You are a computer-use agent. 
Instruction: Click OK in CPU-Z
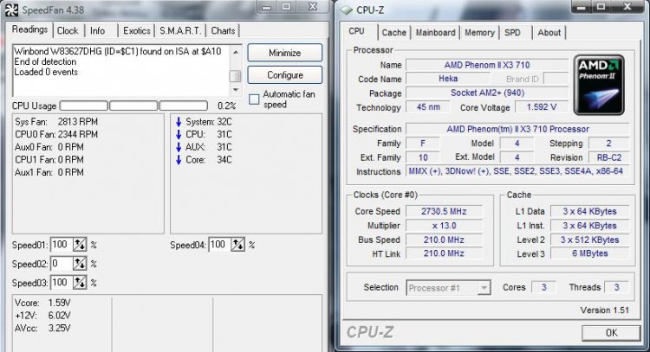(x=611, y=333)
